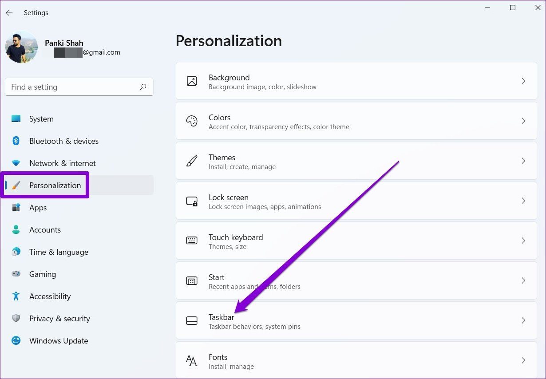Click the Bluetooth icon in sidebar
Screen dimensions: 546x379
[x=16, y=141]
